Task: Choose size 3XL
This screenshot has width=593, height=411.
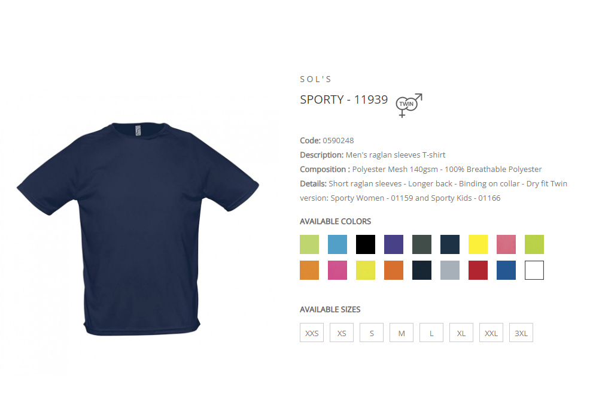Action: 521,333
